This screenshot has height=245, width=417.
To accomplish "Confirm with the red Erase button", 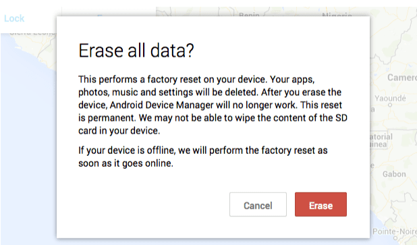I will (321, 205).
